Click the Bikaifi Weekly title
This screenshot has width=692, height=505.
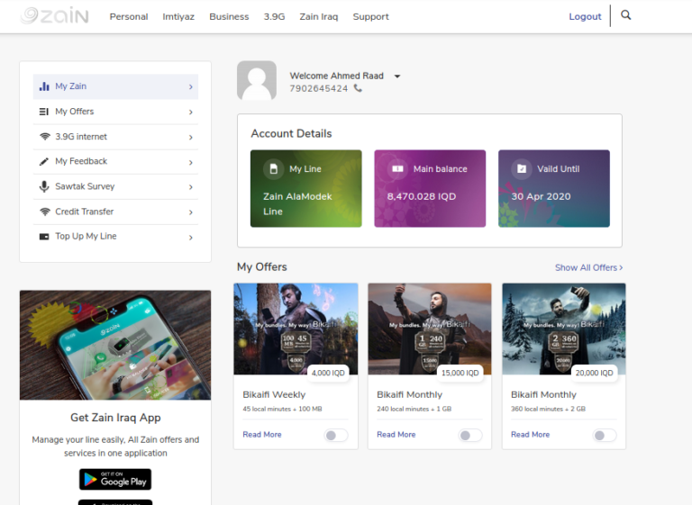274,395
